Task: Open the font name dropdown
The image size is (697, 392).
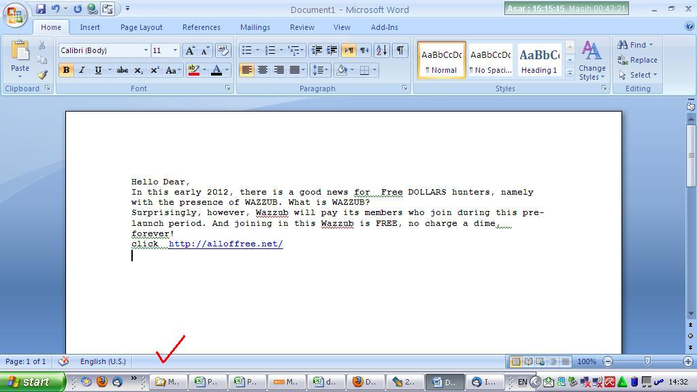Action: 146,50
